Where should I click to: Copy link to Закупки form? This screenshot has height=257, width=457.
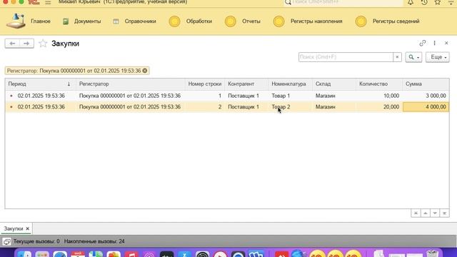pyautogui.click(x=423, y=43)
